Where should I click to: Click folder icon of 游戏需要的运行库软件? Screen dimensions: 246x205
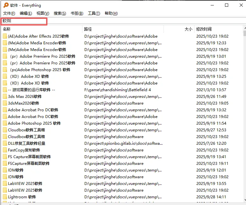point(5,90)
